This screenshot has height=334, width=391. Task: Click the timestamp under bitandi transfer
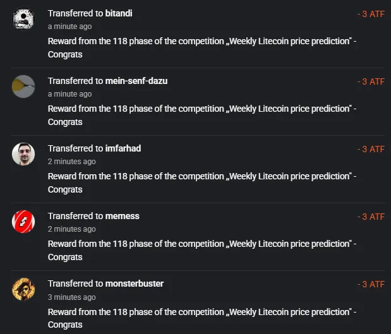(70, 27)
